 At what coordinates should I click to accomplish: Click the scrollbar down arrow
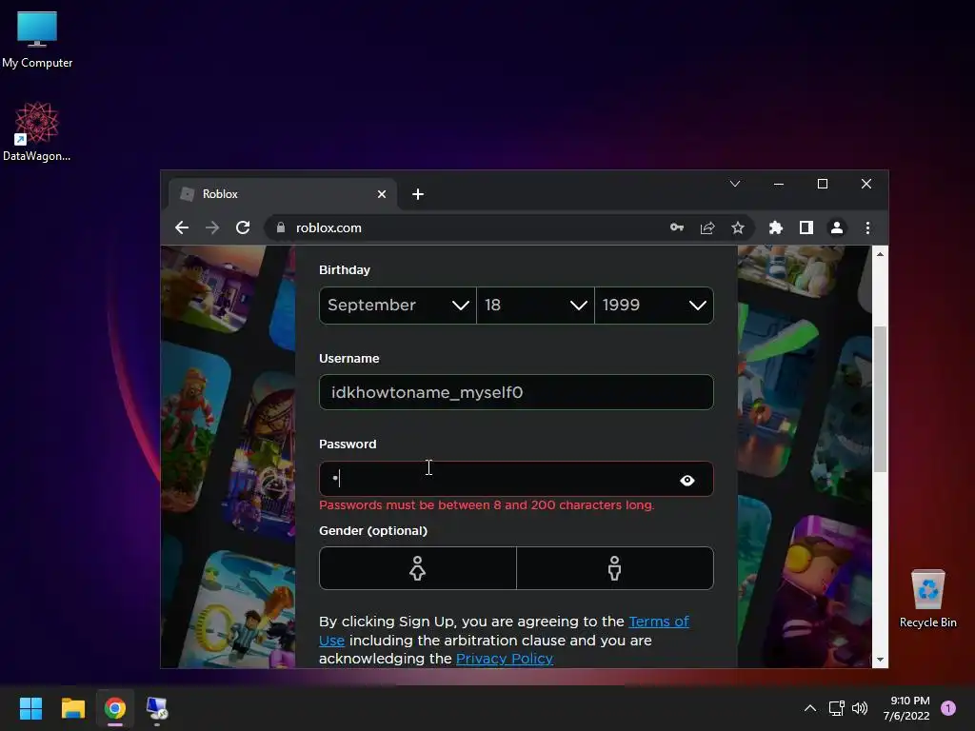click(880, 660)
